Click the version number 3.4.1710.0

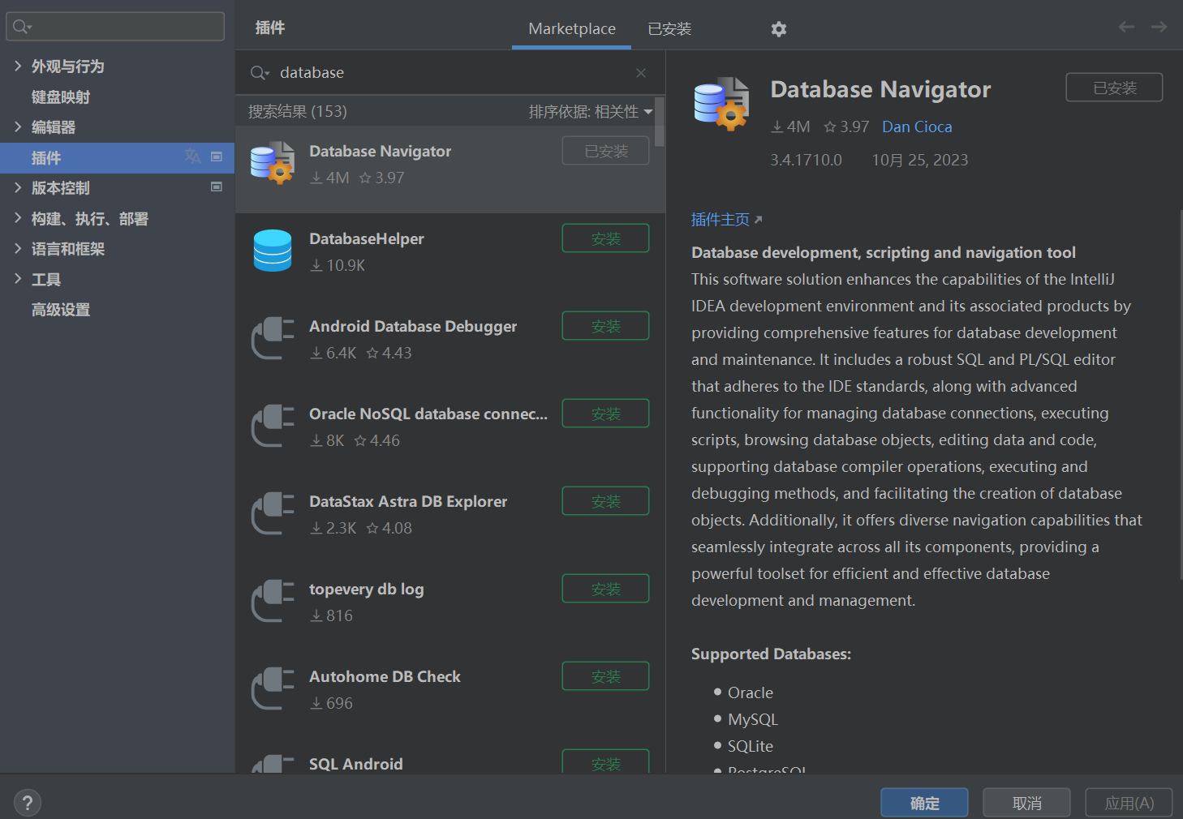coord(806,160)
